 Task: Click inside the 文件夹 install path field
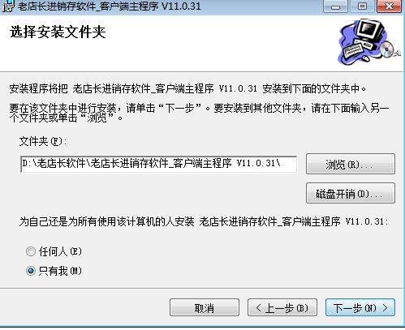click(x=159, y=164)
